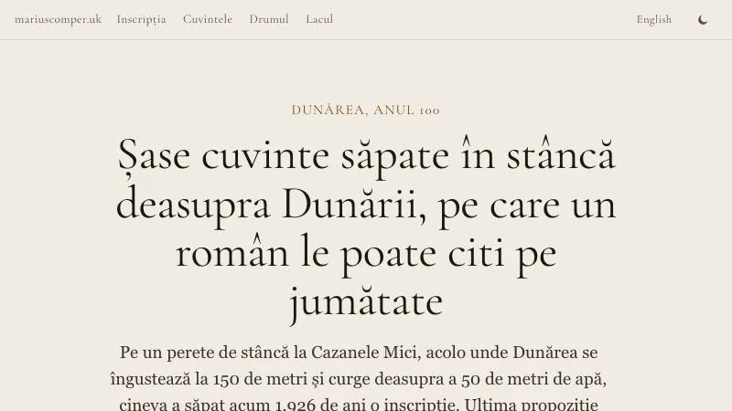The image size is (732, 411).
Task: Open the Cuvintele navigation item
Action: [208, 19]
